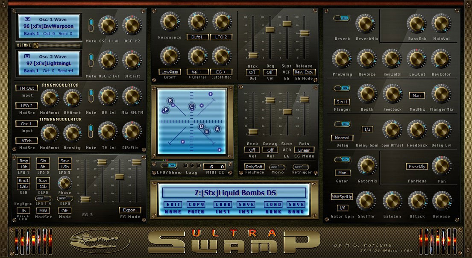Toggle the OSC 1 Mute switch
The width and height of the screenshot is (472, 258).
(91, 26)
